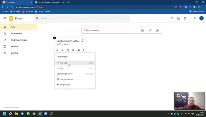Open Telegram from the taskbar
The width and height of the screenshot is (206, 117).
pos(22,114)
